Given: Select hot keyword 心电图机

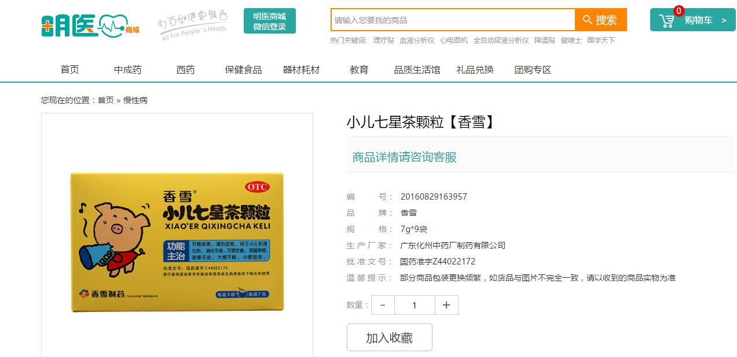Looking at the screenshot, I should pyautogui.click(x=454, y=41).
